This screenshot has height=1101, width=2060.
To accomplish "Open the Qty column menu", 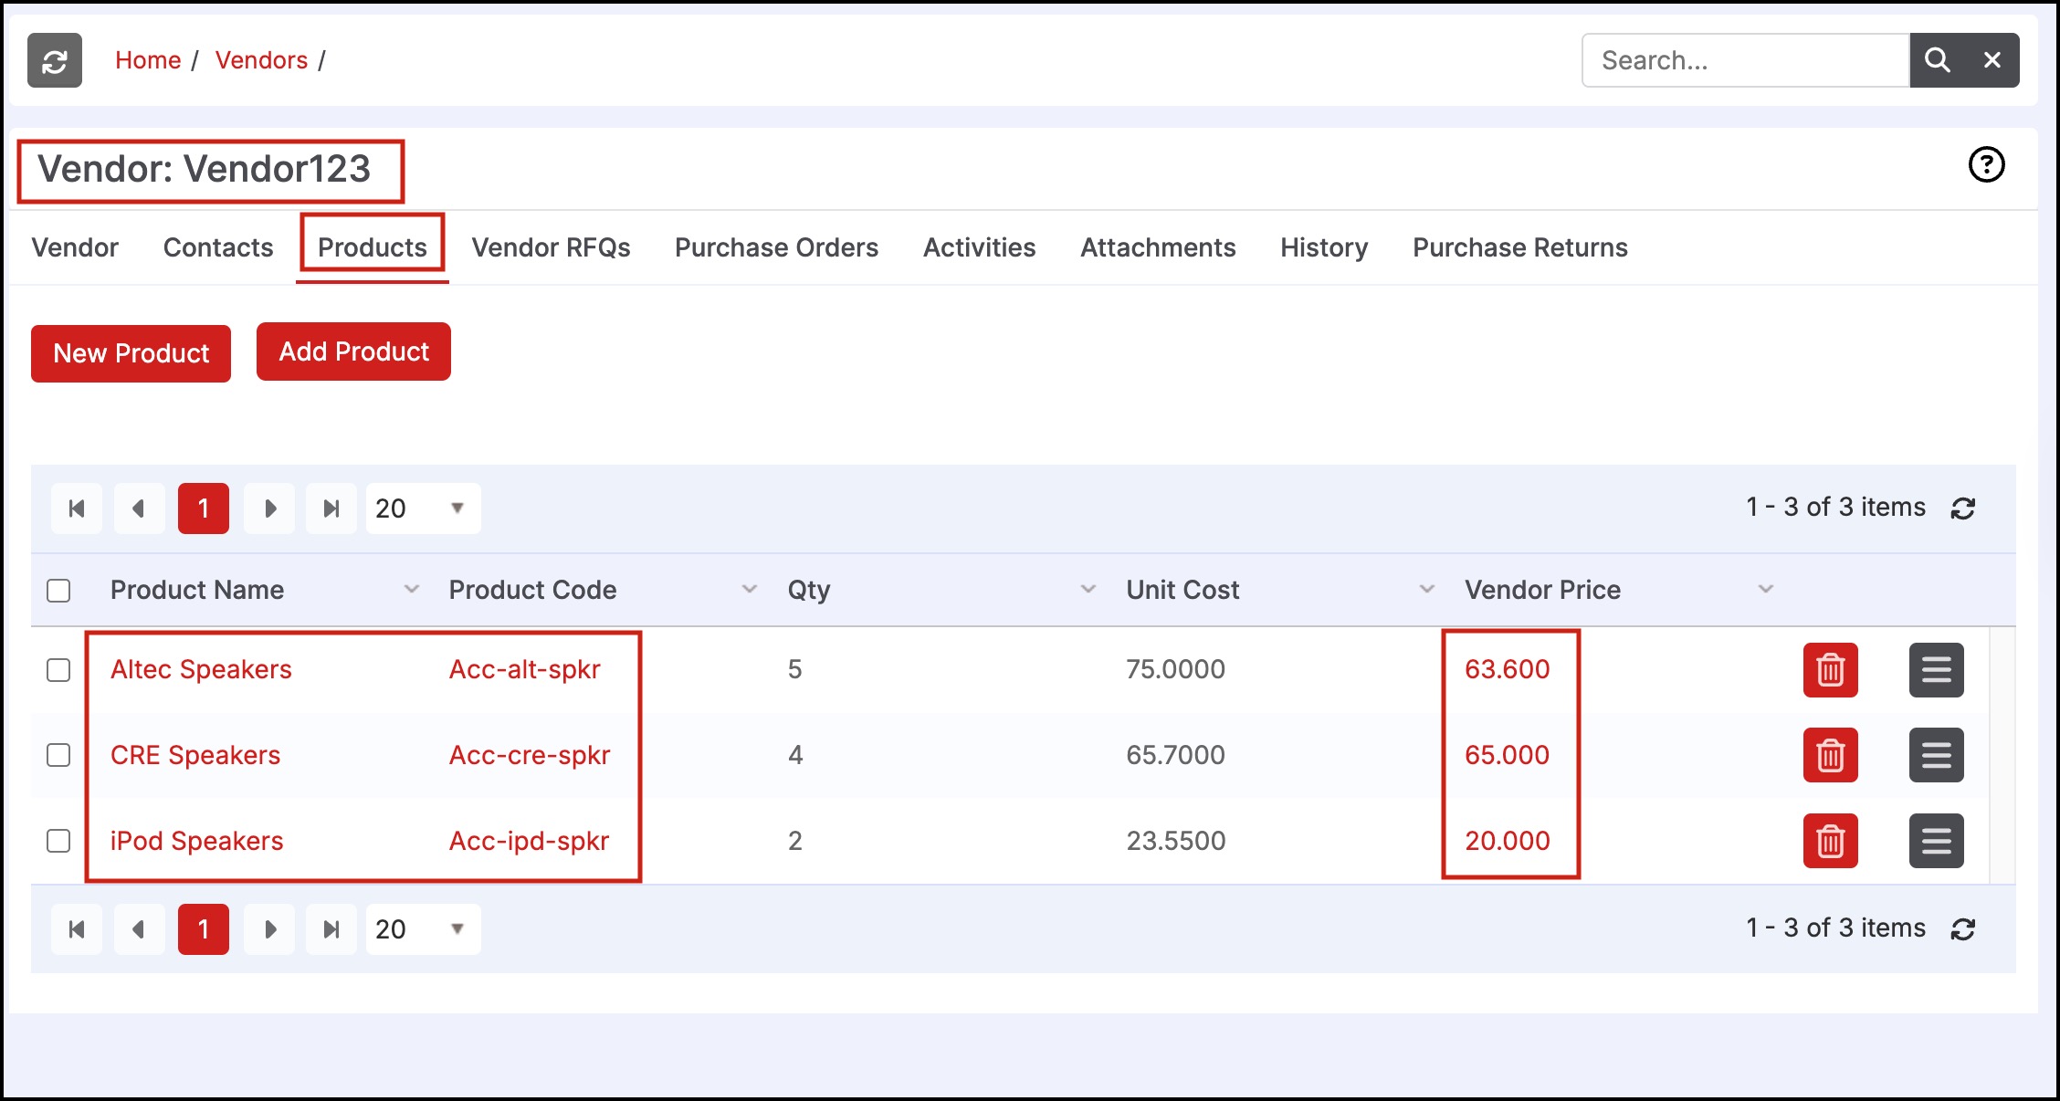I will pyautogui.click(x=1088, y=590).
